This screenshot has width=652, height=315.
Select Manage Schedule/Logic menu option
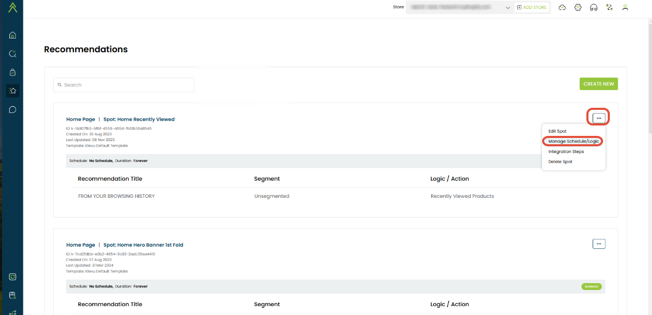(573, 142)
